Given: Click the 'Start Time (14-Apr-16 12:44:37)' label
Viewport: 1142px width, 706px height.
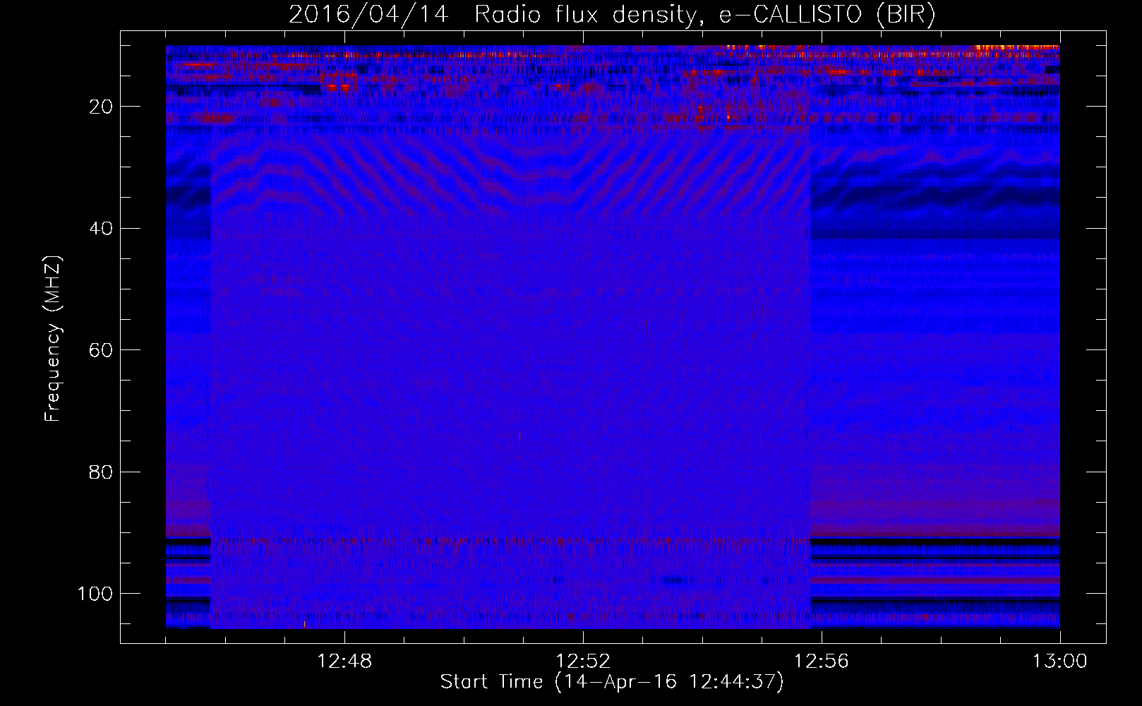Looking at the screenshot, I should [612, 682].
